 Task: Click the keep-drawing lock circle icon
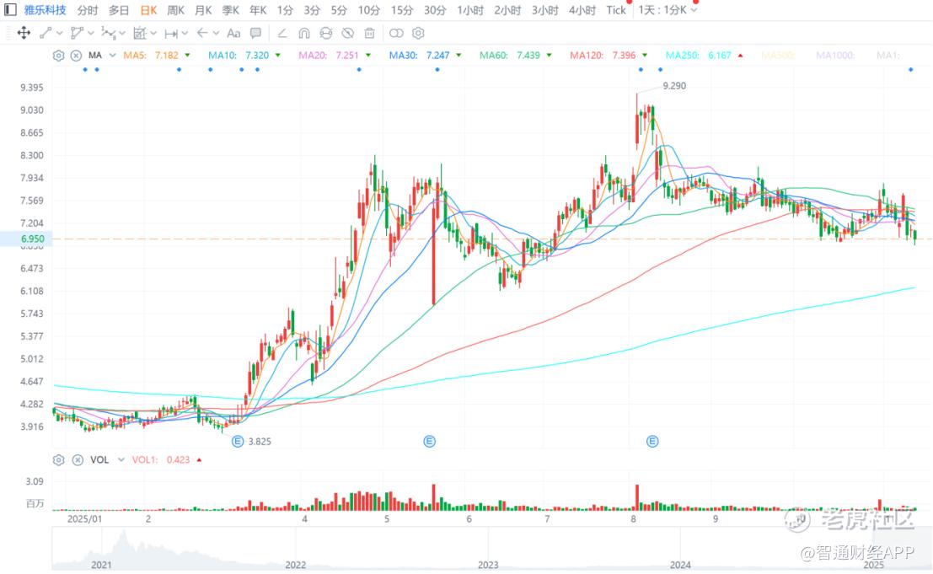tap(326, 34)
